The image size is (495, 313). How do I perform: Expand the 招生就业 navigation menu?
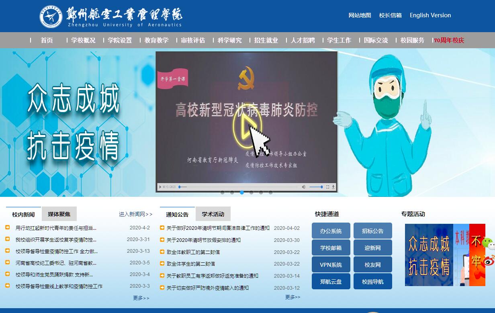pos(266,40)
